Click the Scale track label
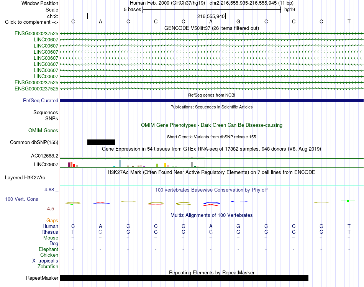The image size is (364, 287). 52,10
